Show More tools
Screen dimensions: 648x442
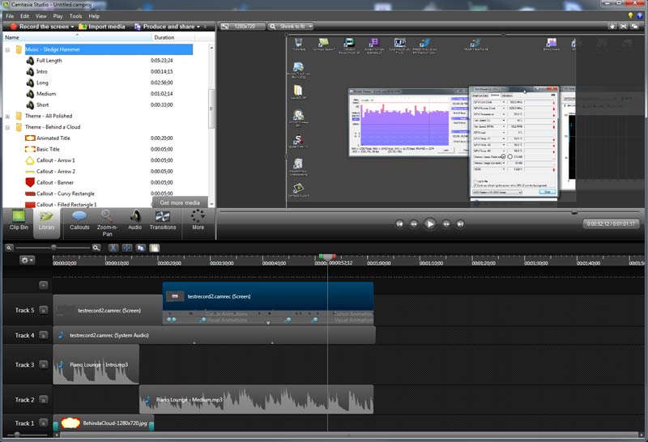point(198,219)
